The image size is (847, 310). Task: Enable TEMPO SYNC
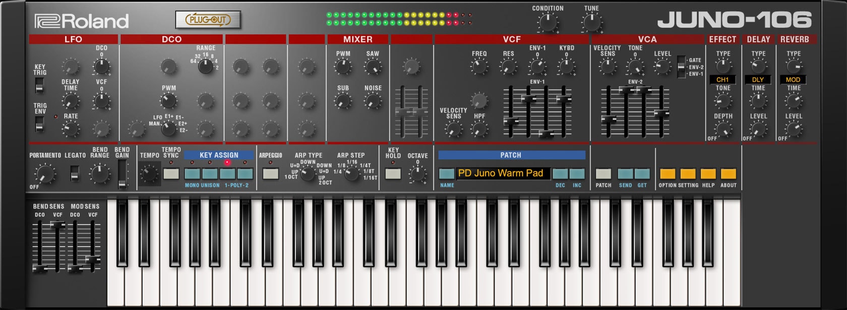click(171, 174)
